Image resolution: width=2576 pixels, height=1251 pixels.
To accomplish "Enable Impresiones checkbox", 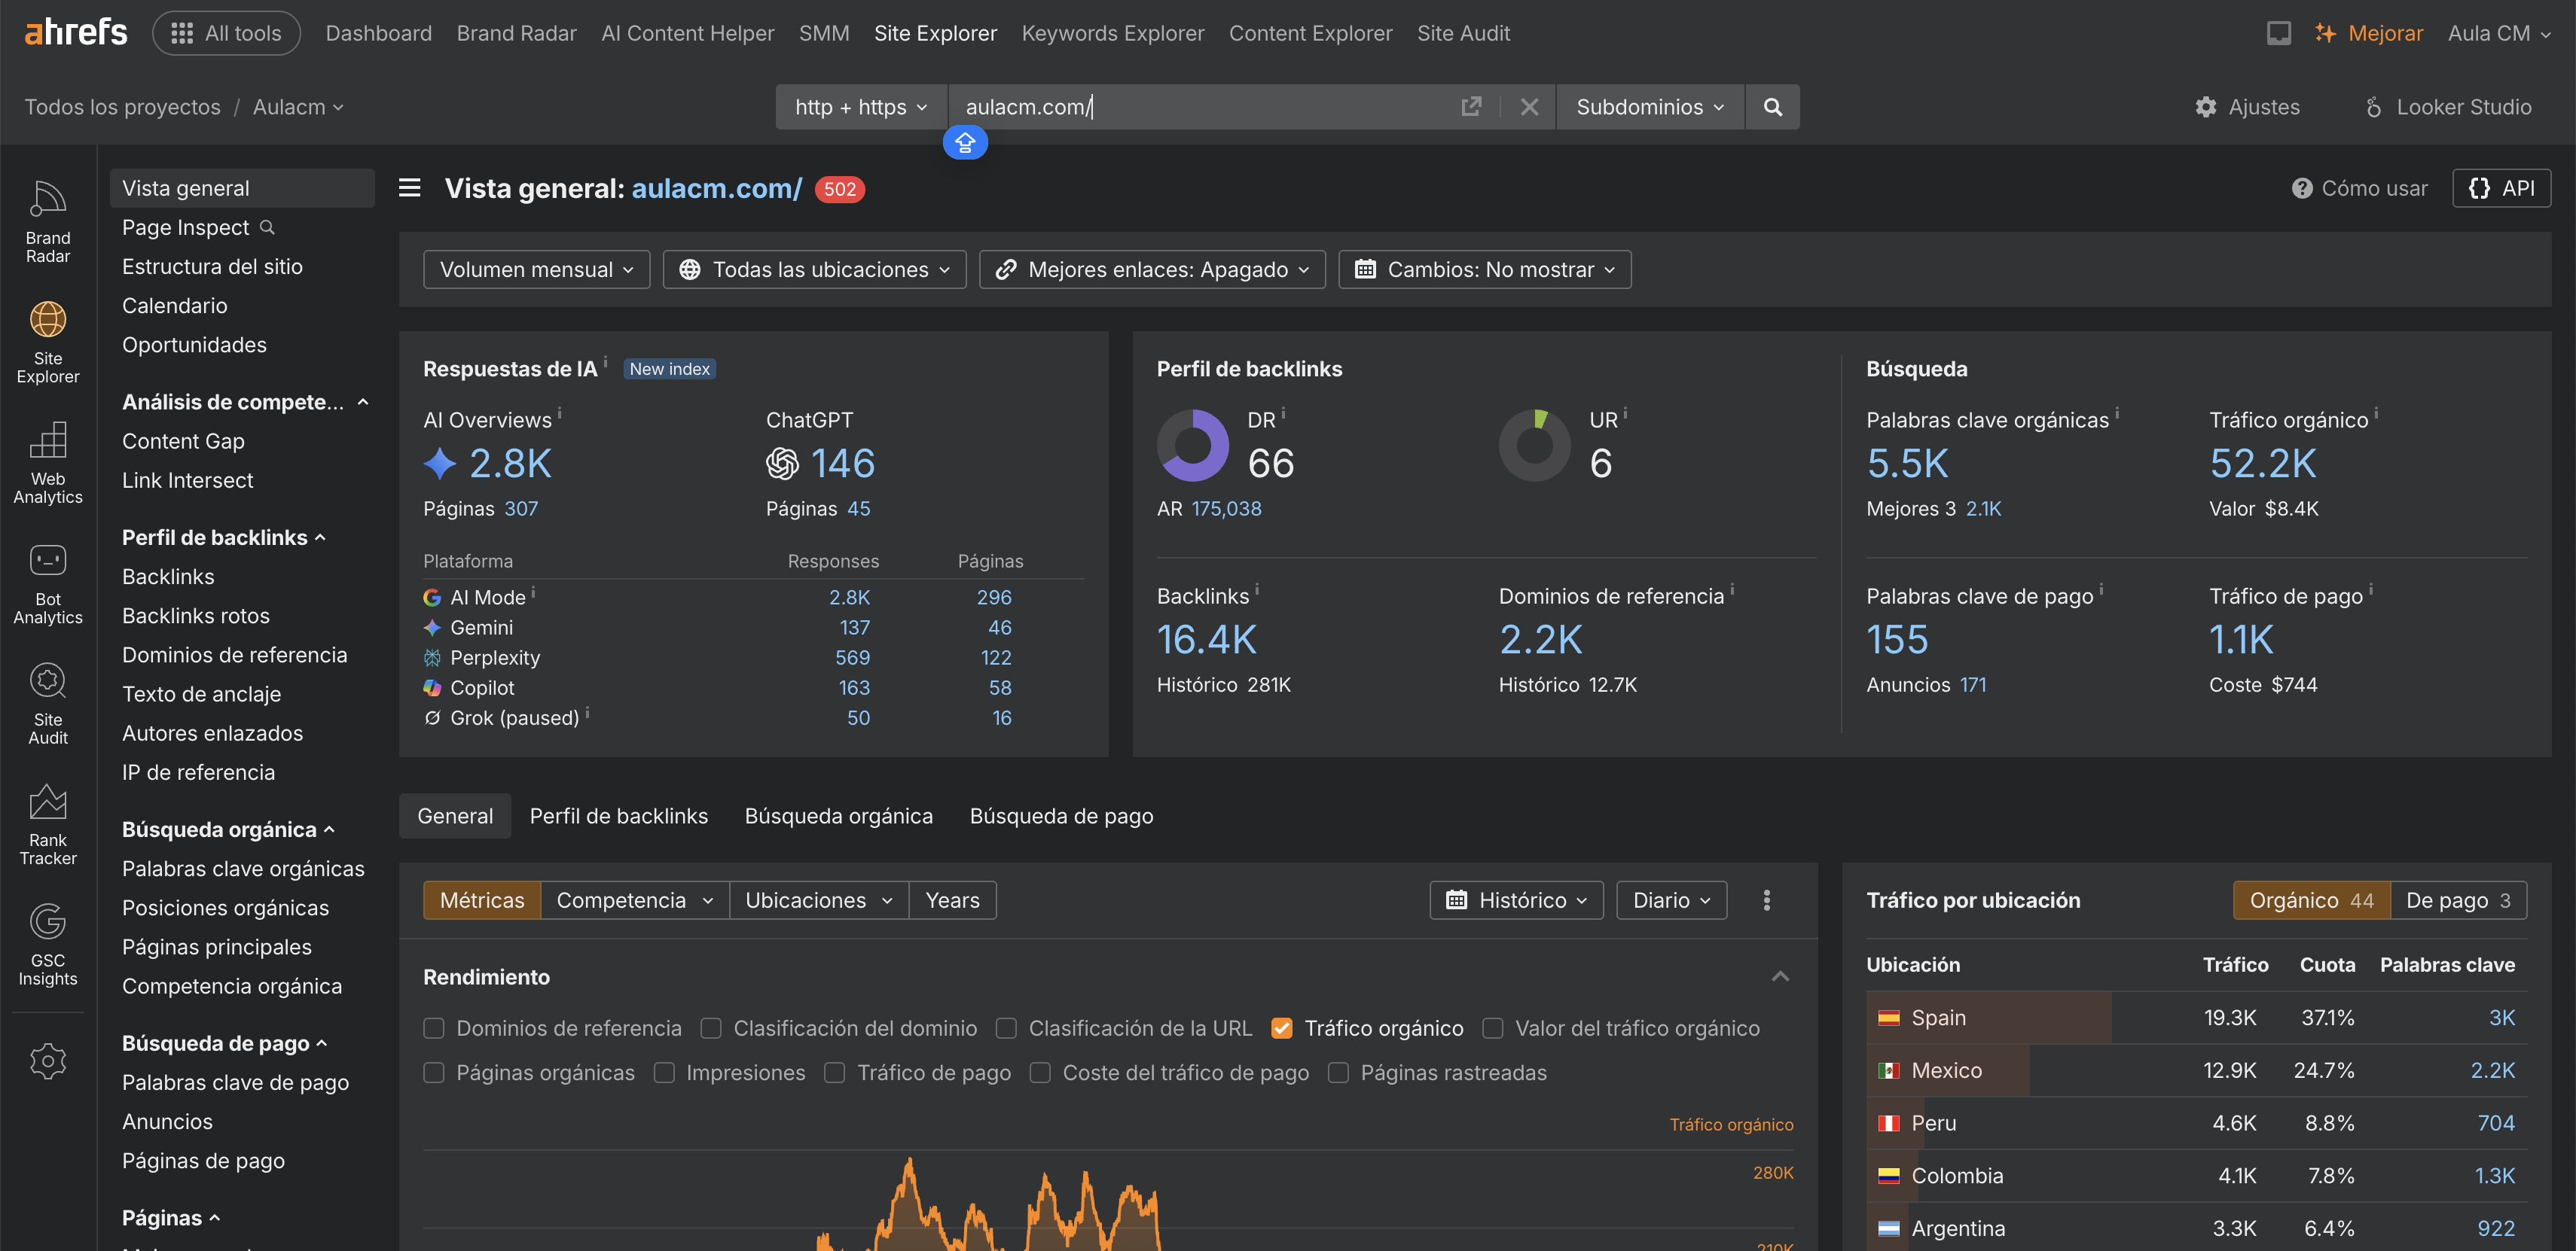I will (x=664, y=1073).
